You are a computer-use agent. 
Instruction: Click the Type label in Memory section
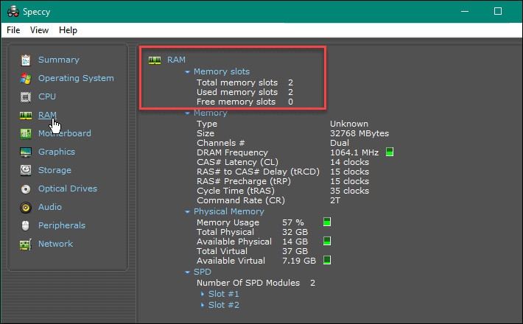tap(207, 124)
